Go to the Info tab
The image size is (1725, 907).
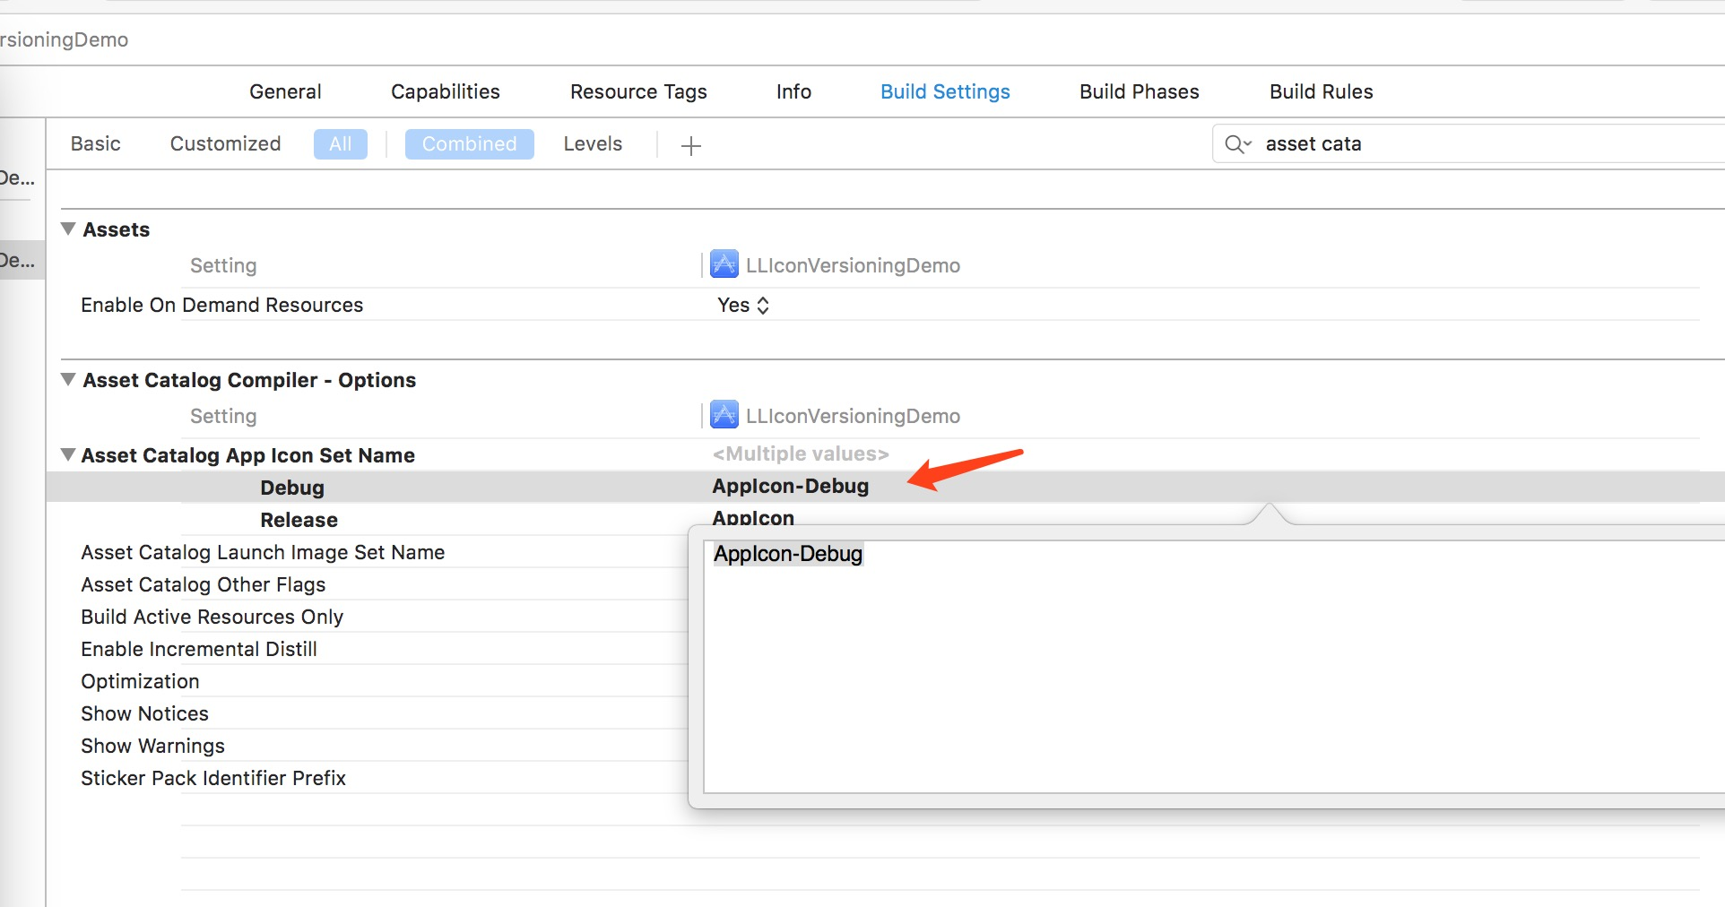click(x=793, y=91)
